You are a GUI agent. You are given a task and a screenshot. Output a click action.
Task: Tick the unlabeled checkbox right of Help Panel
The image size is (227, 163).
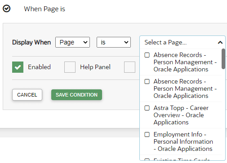point(129,67)
